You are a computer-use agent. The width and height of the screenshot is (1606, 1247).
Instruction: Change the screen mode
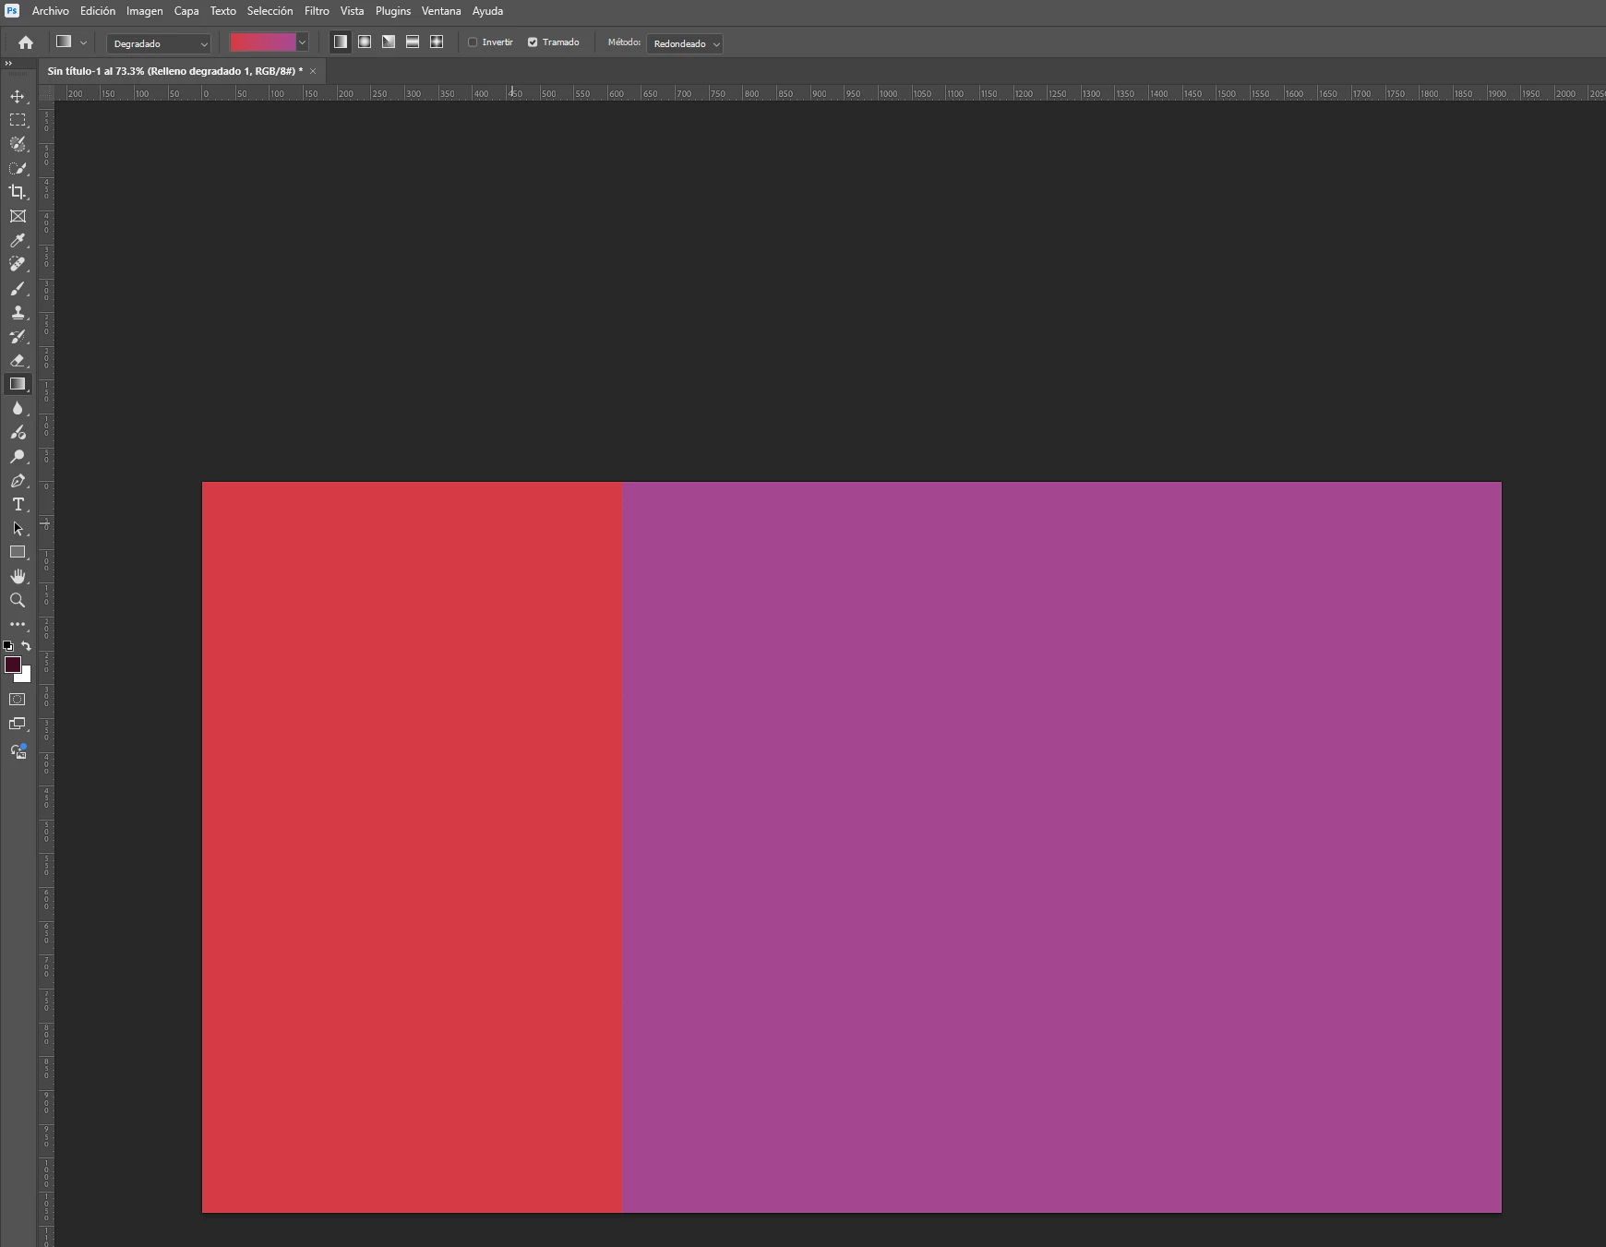(18, 725)
